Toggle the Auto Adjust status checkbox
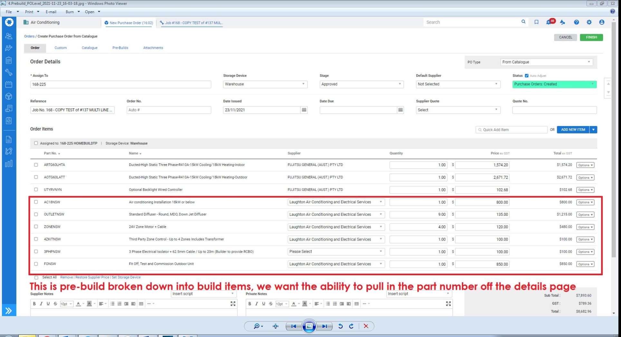621x337 pixels. pos(527,76)
